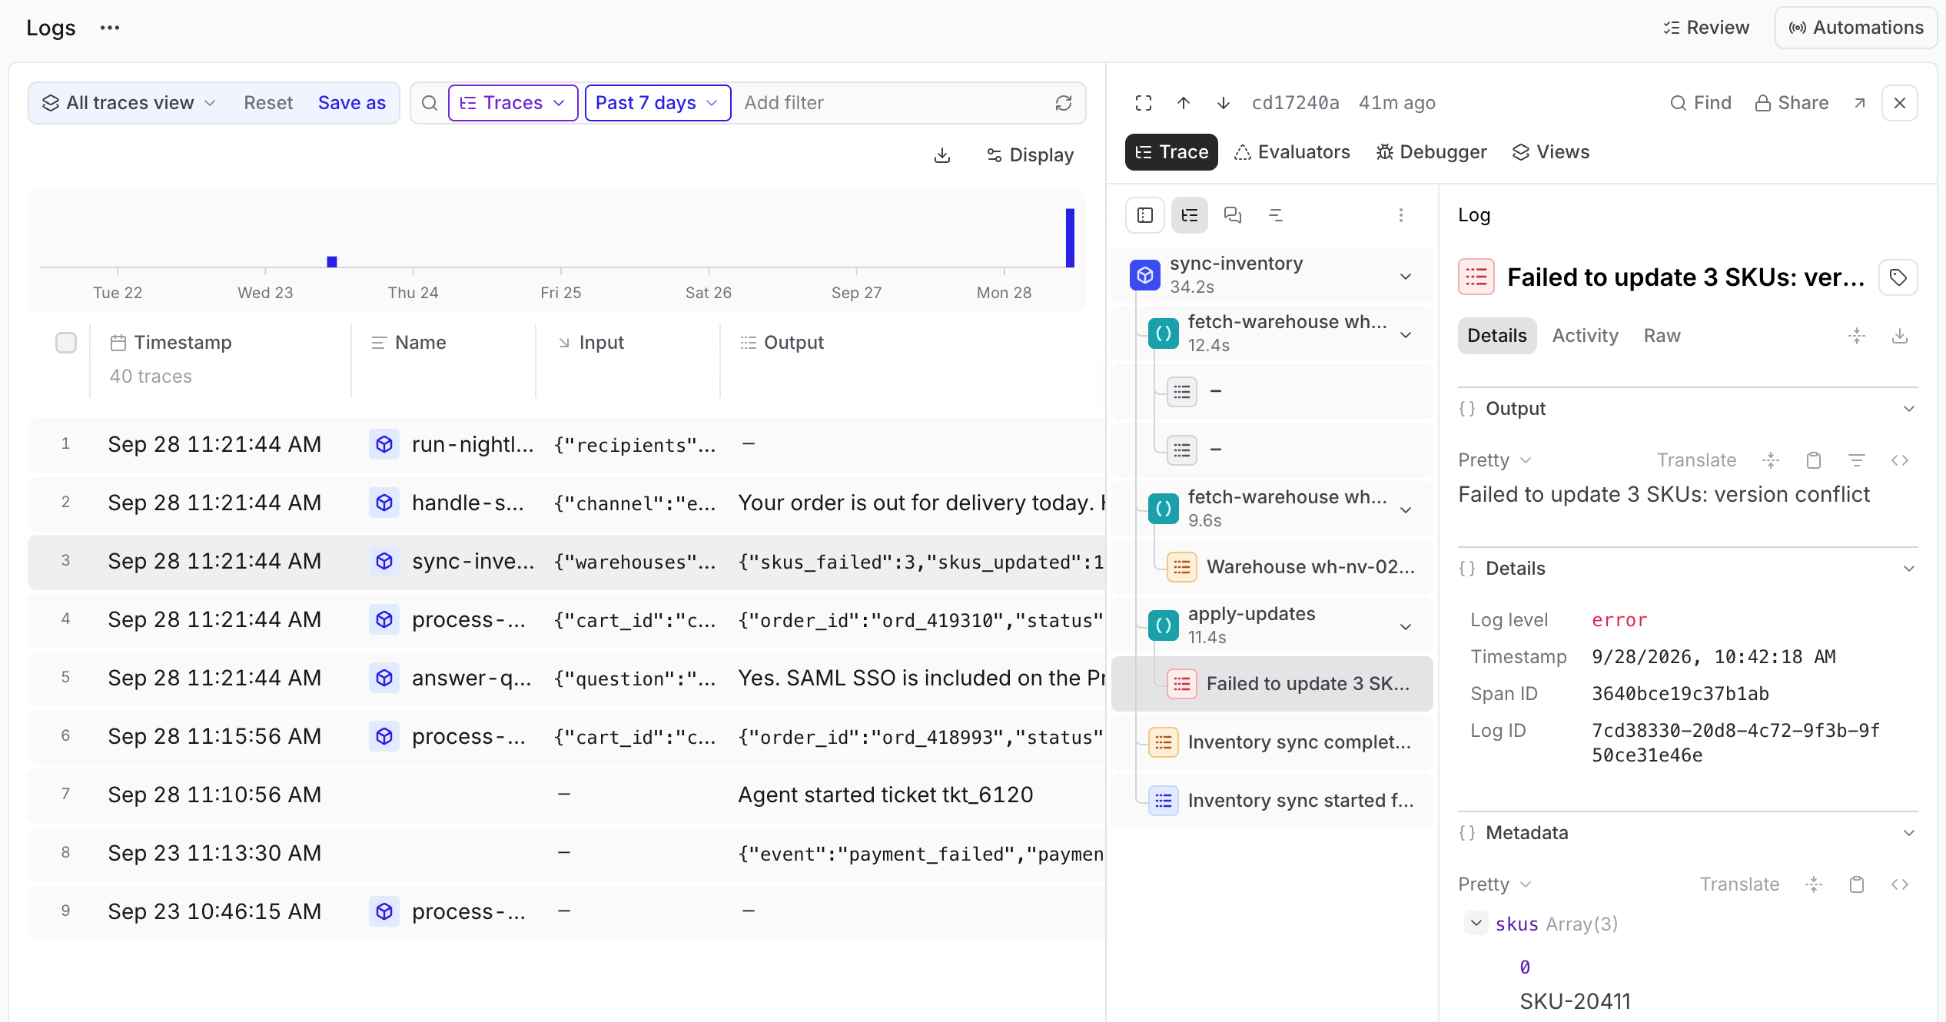Image resolution: width=1946 pixels, height=1022 pixels.
Task: Open the Output Pretty format dropdown
Action: pos(1494,460)
